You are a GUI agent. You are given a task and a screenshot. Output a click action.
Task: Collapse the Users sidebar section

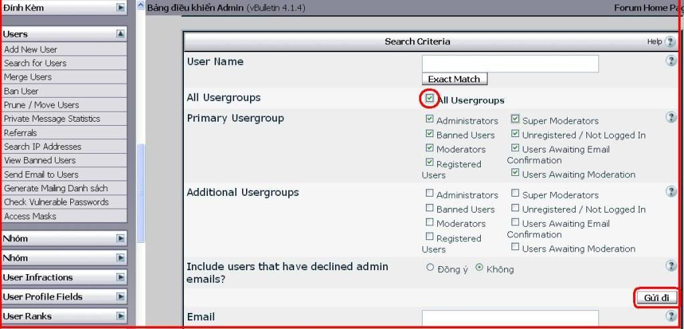tap(120, 33)
